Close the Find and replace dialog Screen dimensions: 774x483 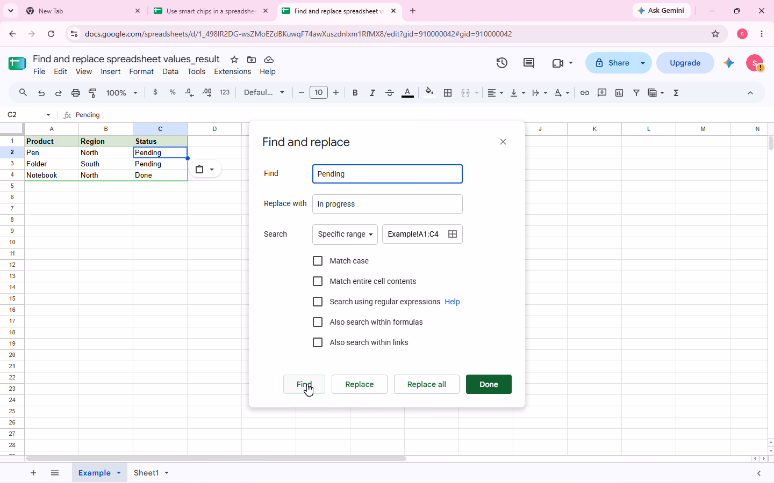pyautogui.click(x=503, y=142)
